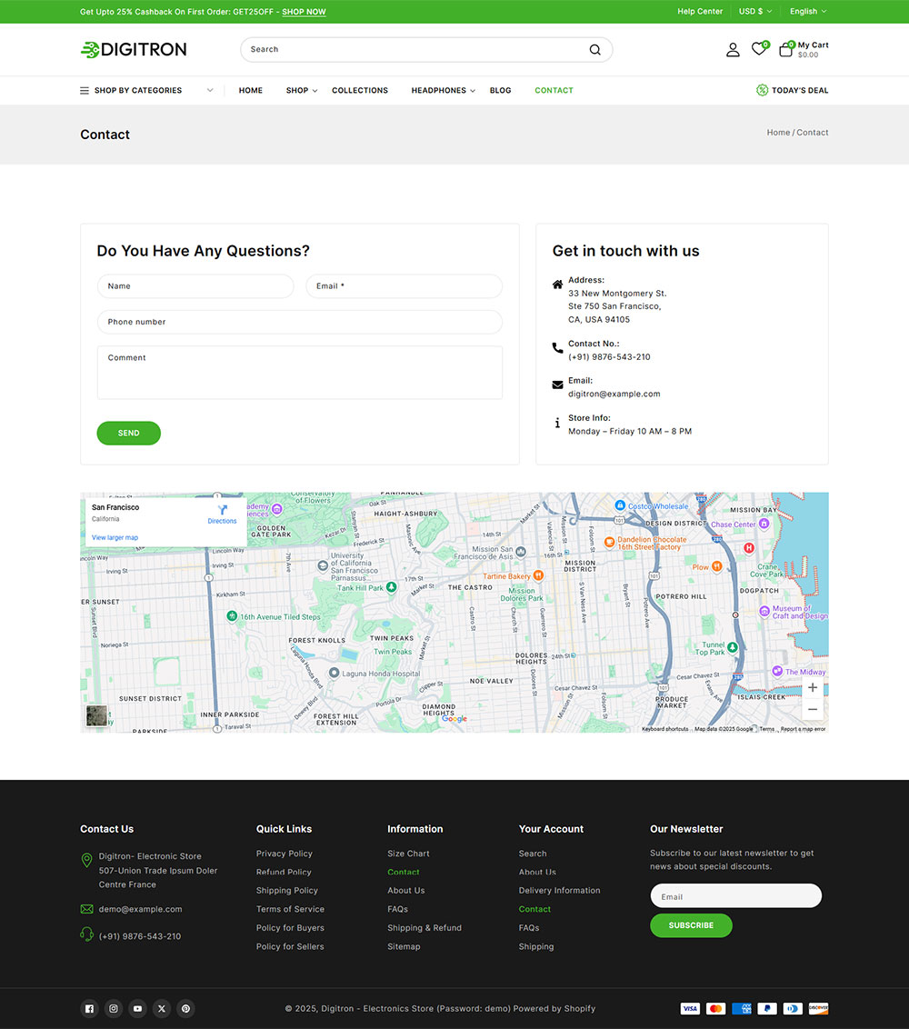This screenshot has height=1029, width=909.
Task: Click the Instagram icon in footer
Action: tap(113, 1009)
